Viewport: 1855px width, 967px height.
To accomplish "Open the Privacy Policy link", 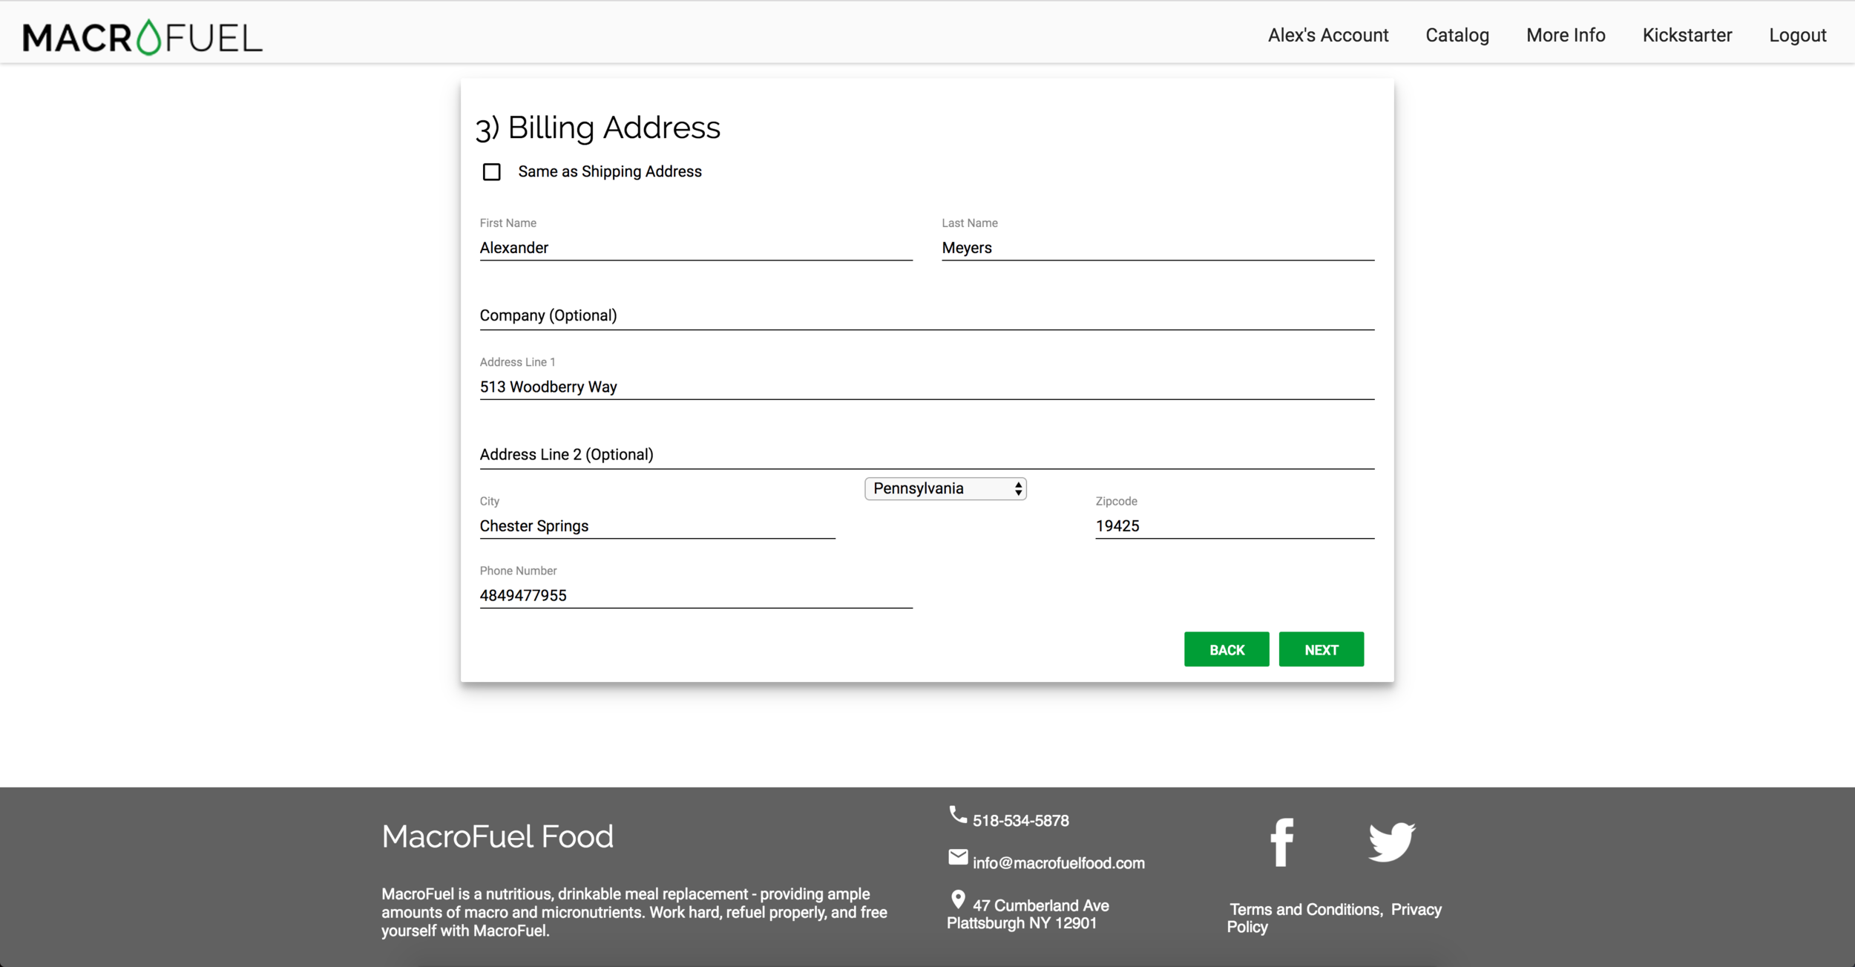I will pos(1334,918).
